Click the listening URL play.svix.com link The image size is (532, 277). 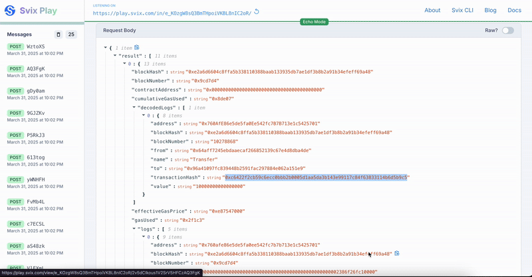click(x=172, y=13)
